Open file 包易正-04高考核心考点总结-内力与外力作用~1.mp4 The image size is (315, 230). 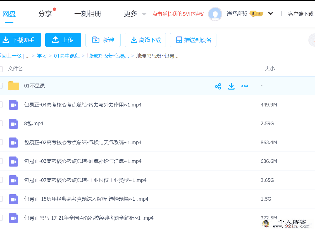[x=83, y=105]
